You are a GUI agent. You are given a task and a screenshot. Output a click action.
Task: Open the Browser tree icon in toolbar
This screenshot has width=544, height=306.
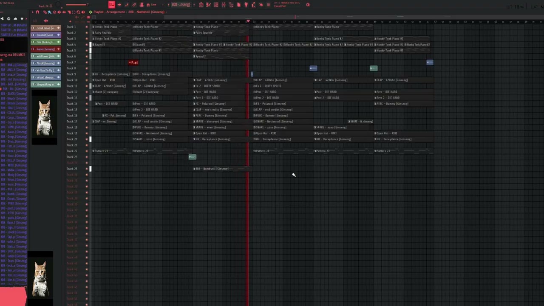coord(231,5)
